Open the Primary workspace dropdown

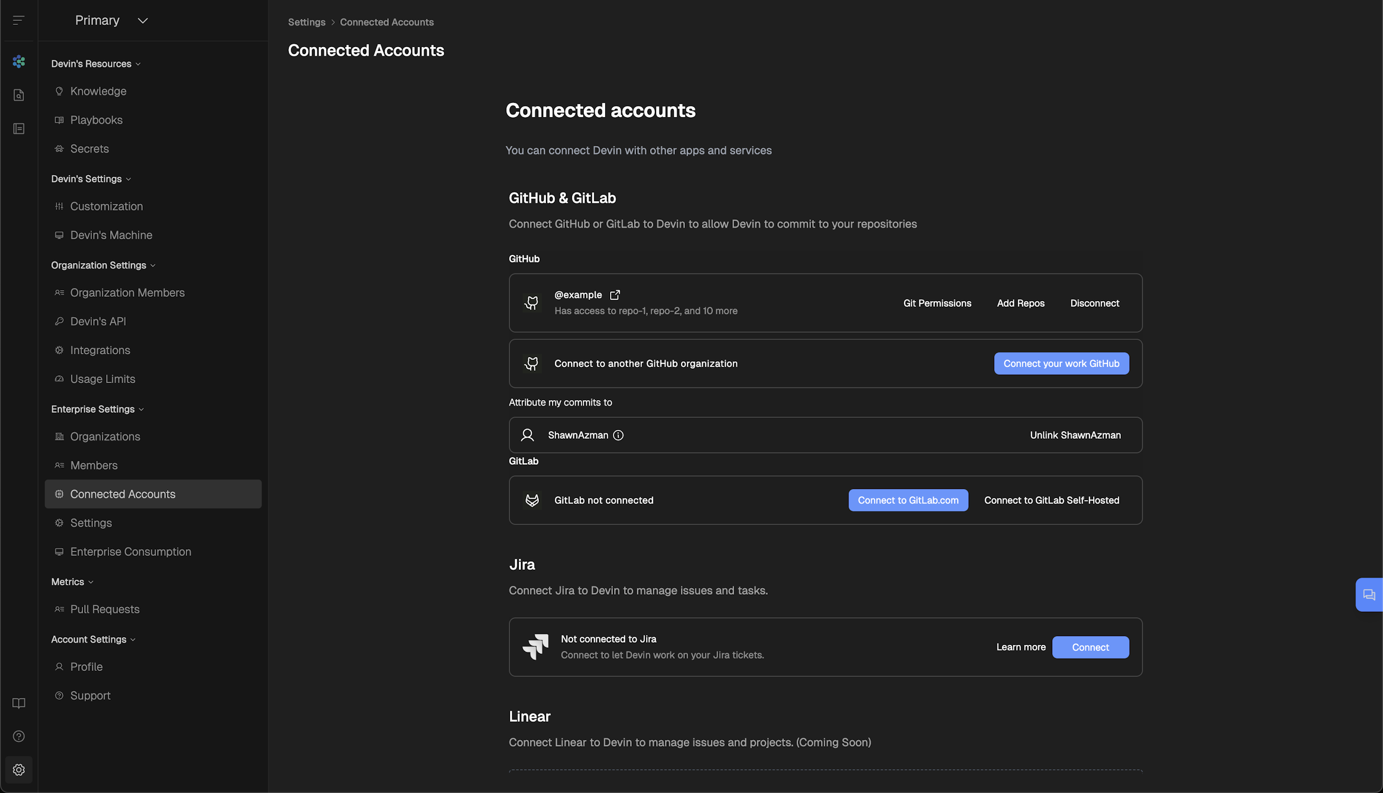point(142,20)
